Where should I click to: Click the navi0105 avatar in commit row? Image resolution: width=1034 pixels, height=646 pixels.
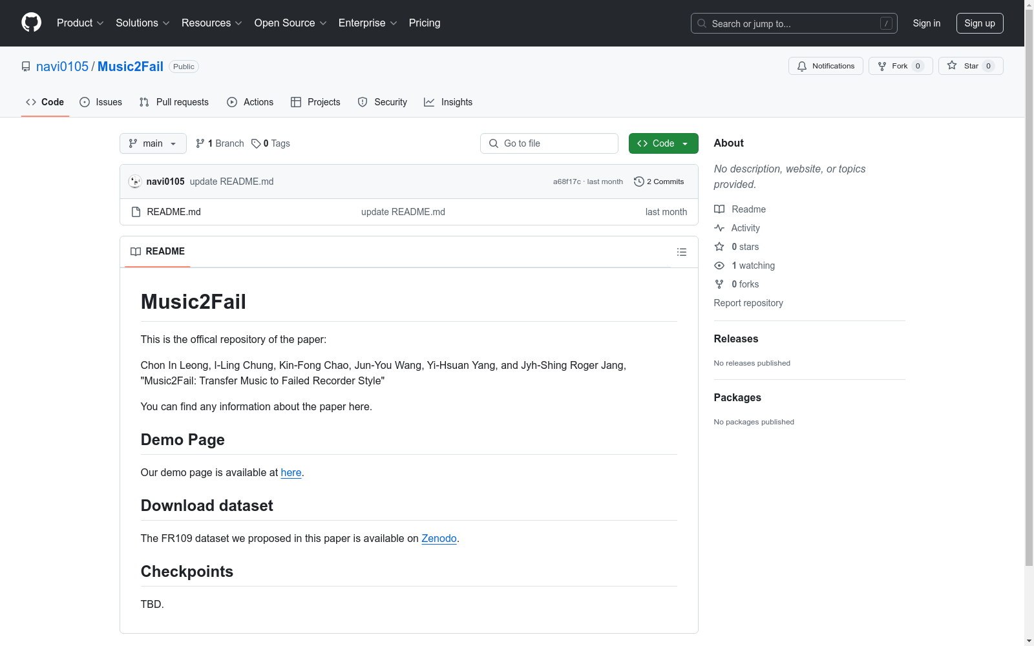135,182
